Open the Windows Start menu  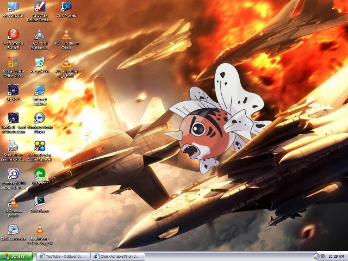[16, 256]
